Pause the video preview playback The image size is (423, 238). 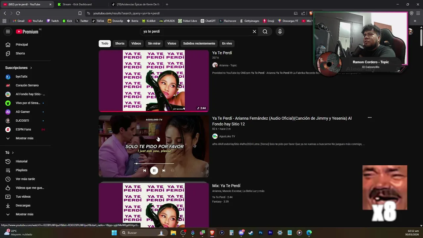(154, 171)
